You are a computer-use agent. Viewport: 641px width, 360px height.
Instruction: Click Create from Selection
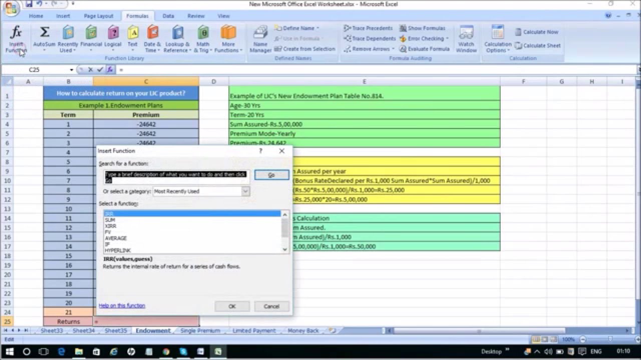pos(305,49)
